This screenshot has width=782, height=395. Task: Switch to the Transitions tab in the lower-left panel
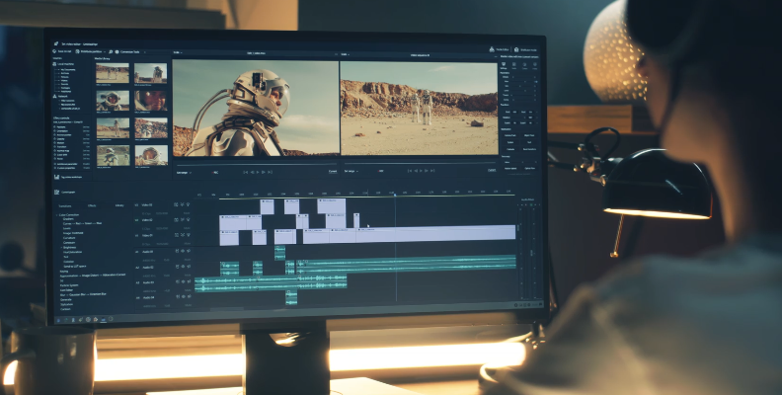pyautogui.click(x=65, y=204)
